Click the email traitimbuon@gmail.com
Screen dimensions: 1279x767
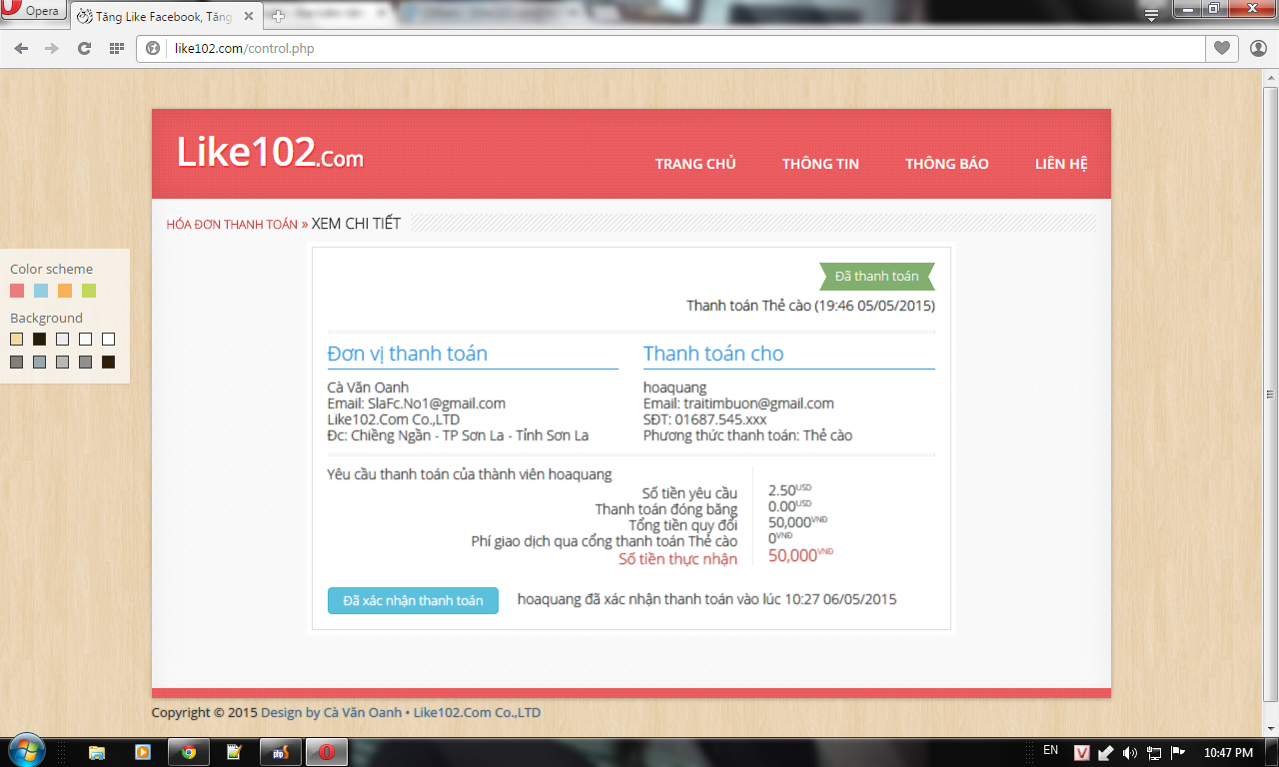click(x=758, y=403)
